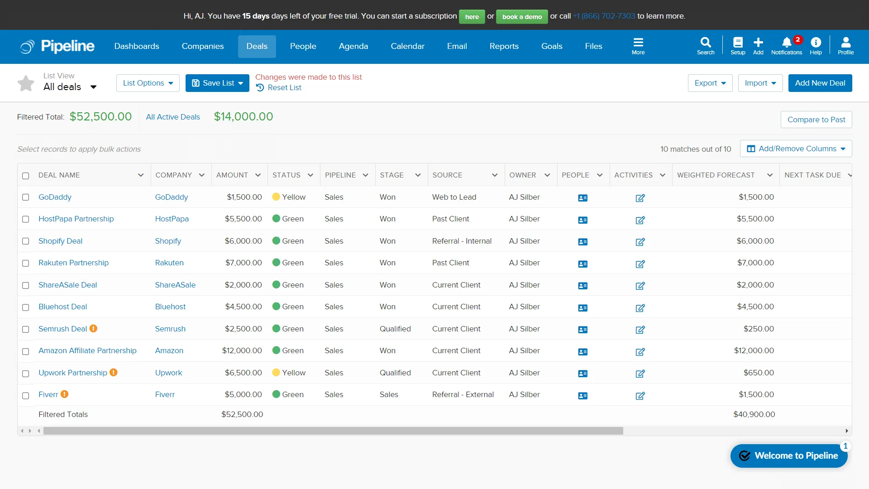Select the Rakuten Partnership checkbox
The width and height of the screenshot is (869, 489).
pyautogui.click(x=26, y=264)
